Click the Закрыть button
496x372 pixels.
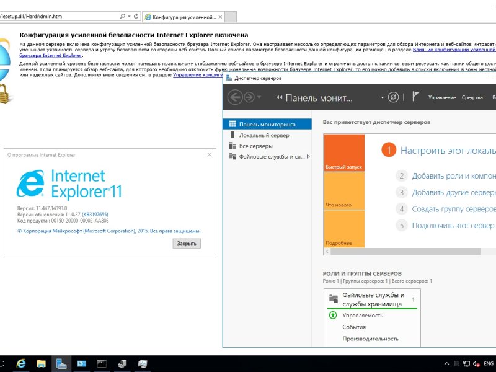(187, 243)
